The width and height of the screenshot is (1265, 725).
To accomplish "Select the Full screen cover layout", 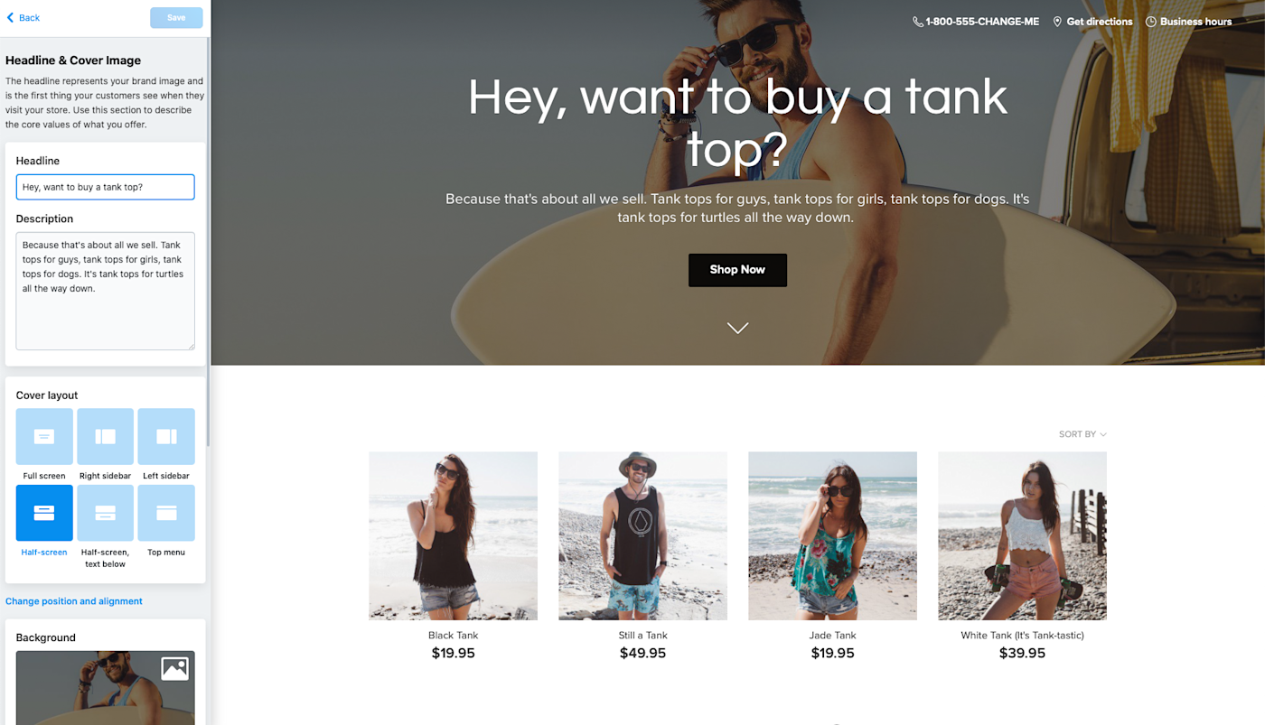I will [x=44, y=436].
